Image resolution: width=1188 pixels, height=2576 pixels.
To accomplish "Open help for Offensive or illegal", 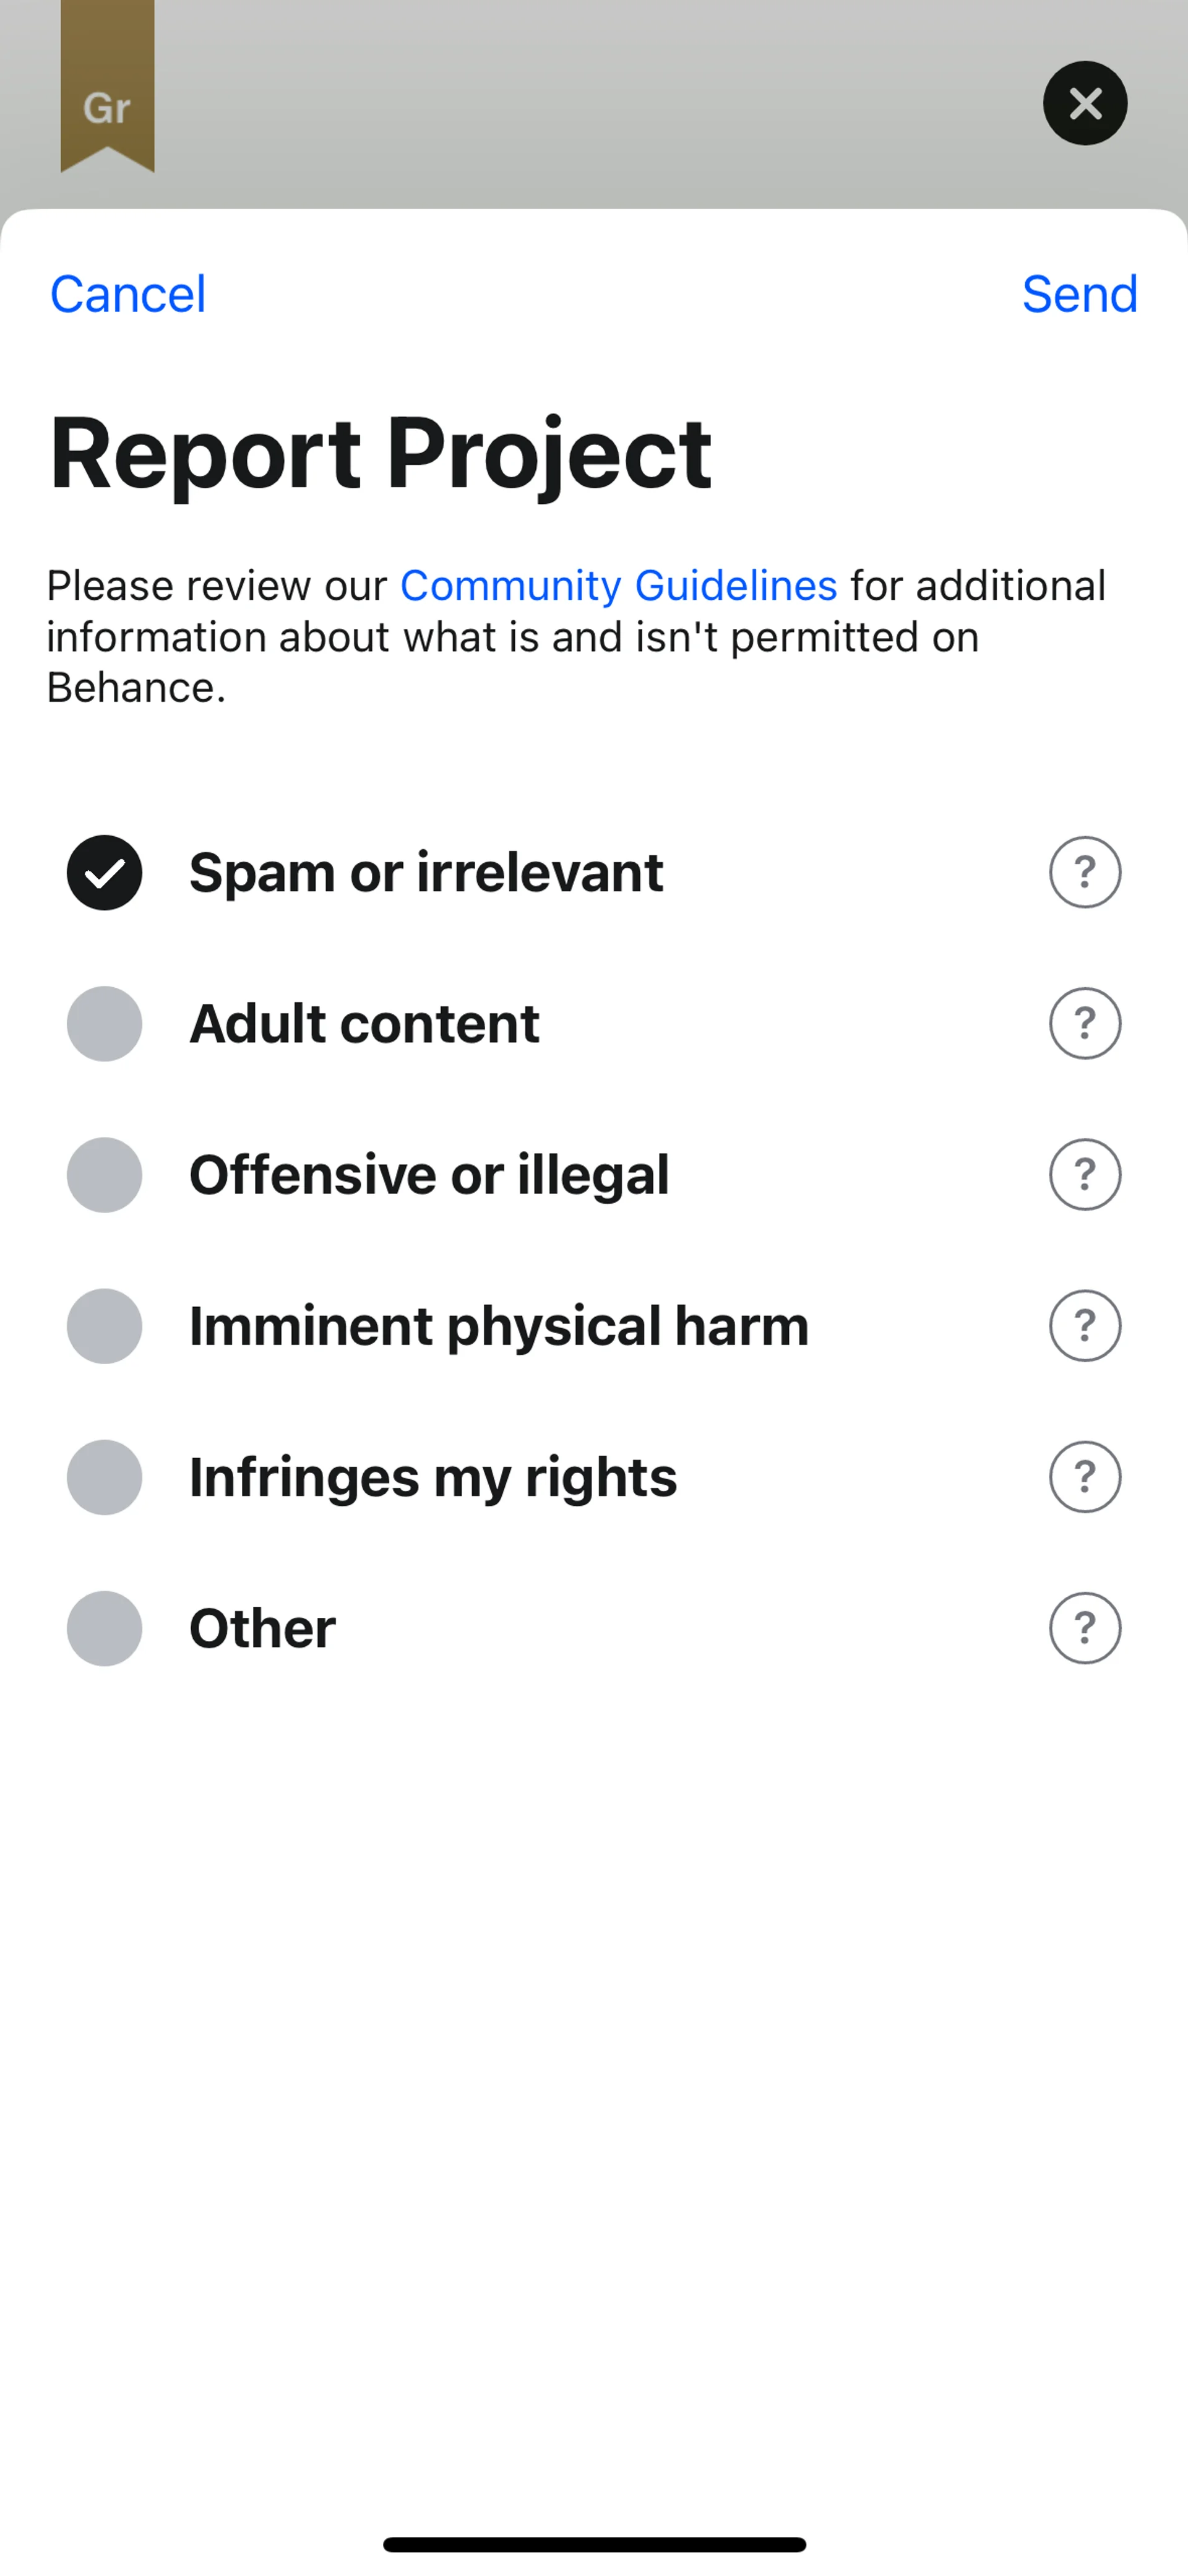I will point(1084,1174).
